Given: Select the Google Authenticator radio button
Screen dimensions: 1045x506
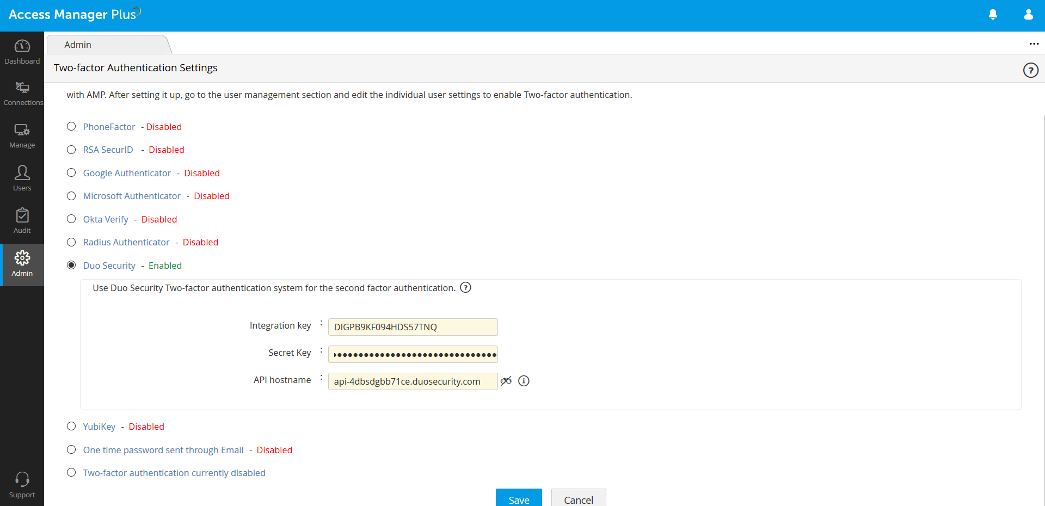Looking at the screenshot, I should 71,172.
